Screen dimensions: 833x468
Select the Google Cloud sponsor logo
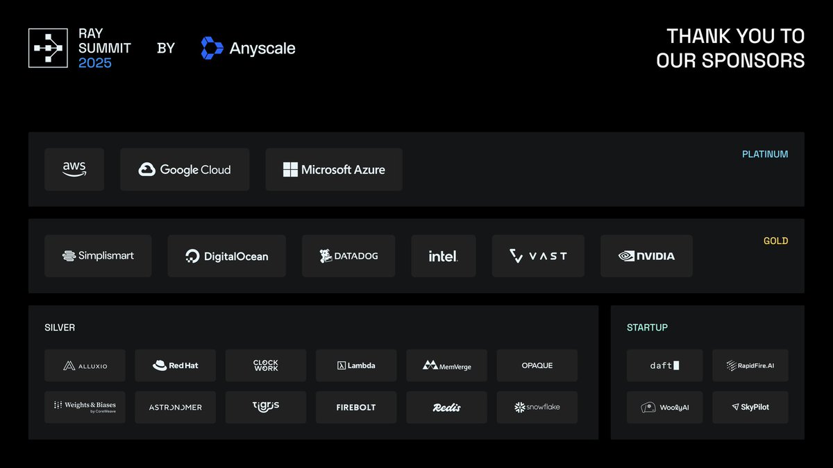tap(185, 169)
